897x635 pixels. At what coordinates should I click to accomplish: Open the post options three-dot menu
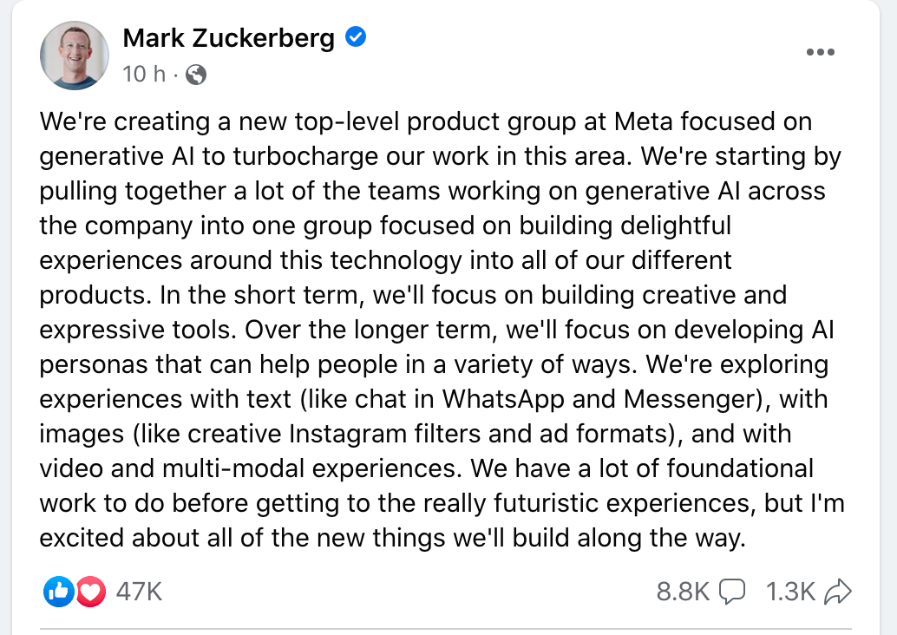[821, 52]
